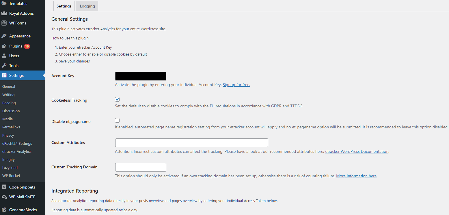Click the Users person icon
This screenshot has width=449, height=215.
pos(4,56)
